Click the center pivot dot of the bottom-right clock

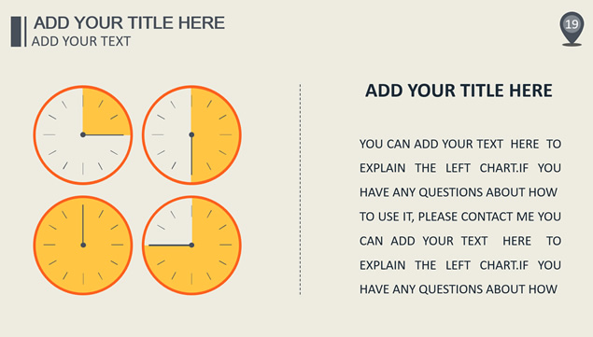pyautogui.click(x=191, y=246)
